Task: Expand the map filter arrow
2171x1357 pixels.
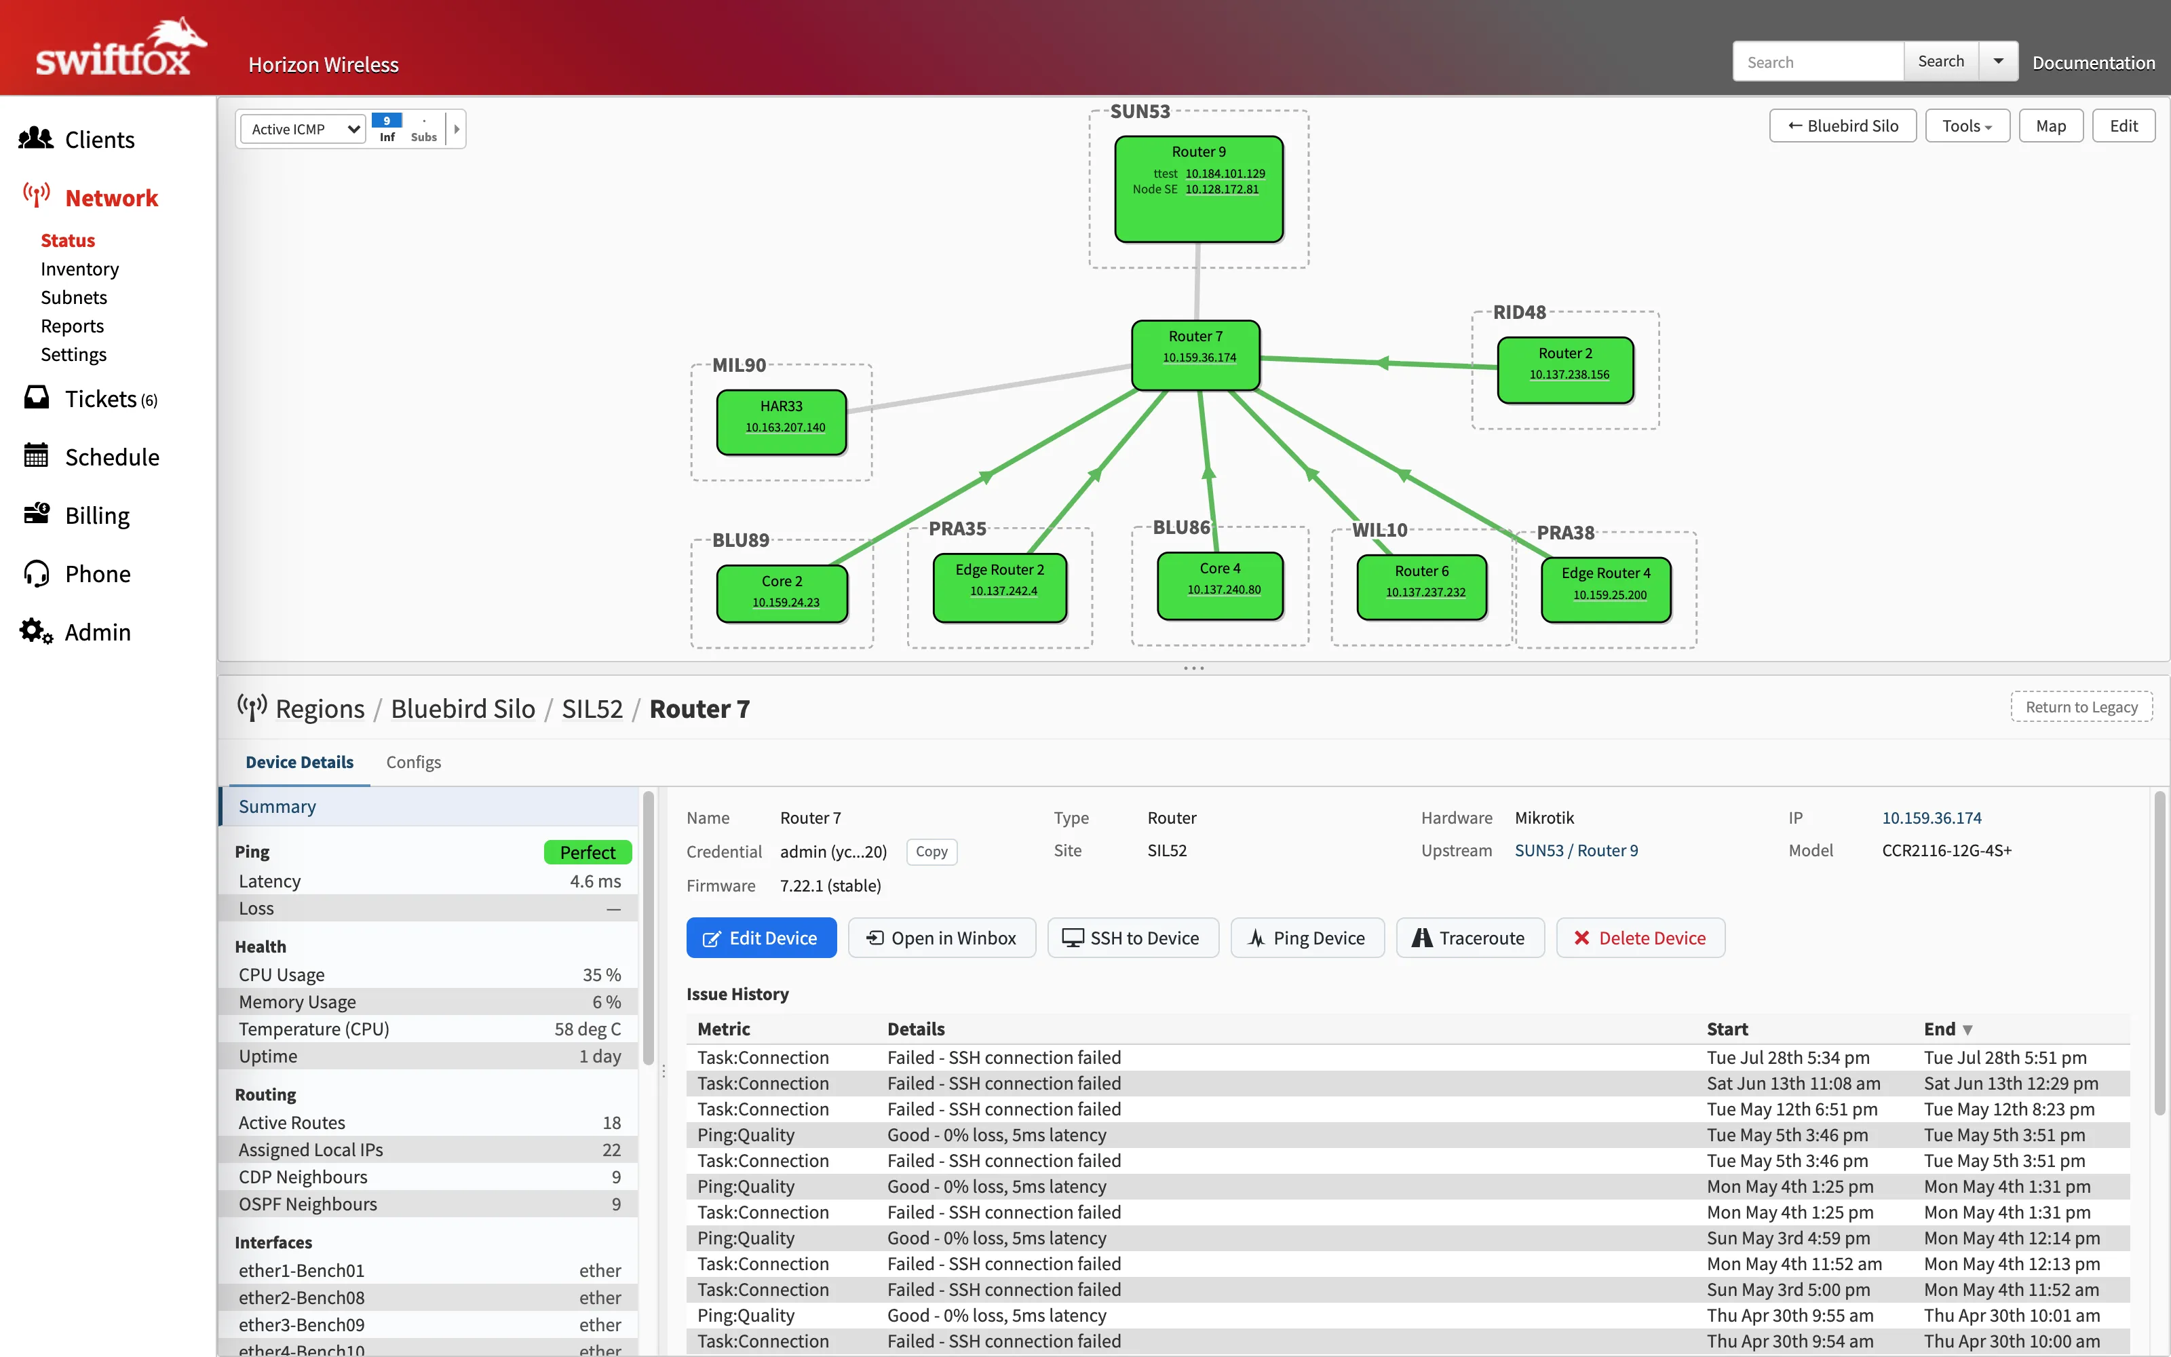Action: click(457, 128)
